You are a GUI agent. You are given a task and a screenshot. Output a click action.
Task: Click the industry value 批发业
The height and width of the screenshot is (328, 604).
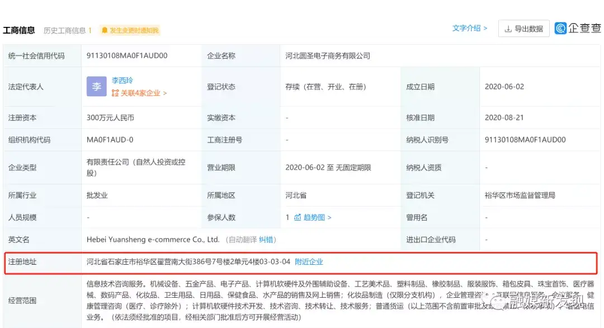coord(97,195)
